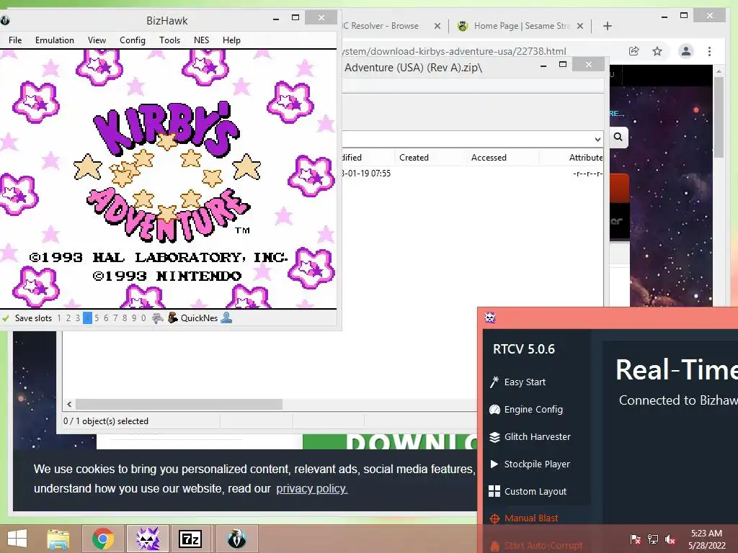Click the Chrome address bar URL

[454, 51]
